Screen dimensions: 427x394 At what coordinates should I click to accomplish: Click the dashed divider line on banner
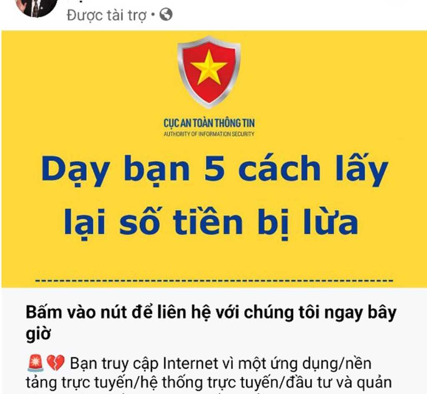tap(214, 281)
